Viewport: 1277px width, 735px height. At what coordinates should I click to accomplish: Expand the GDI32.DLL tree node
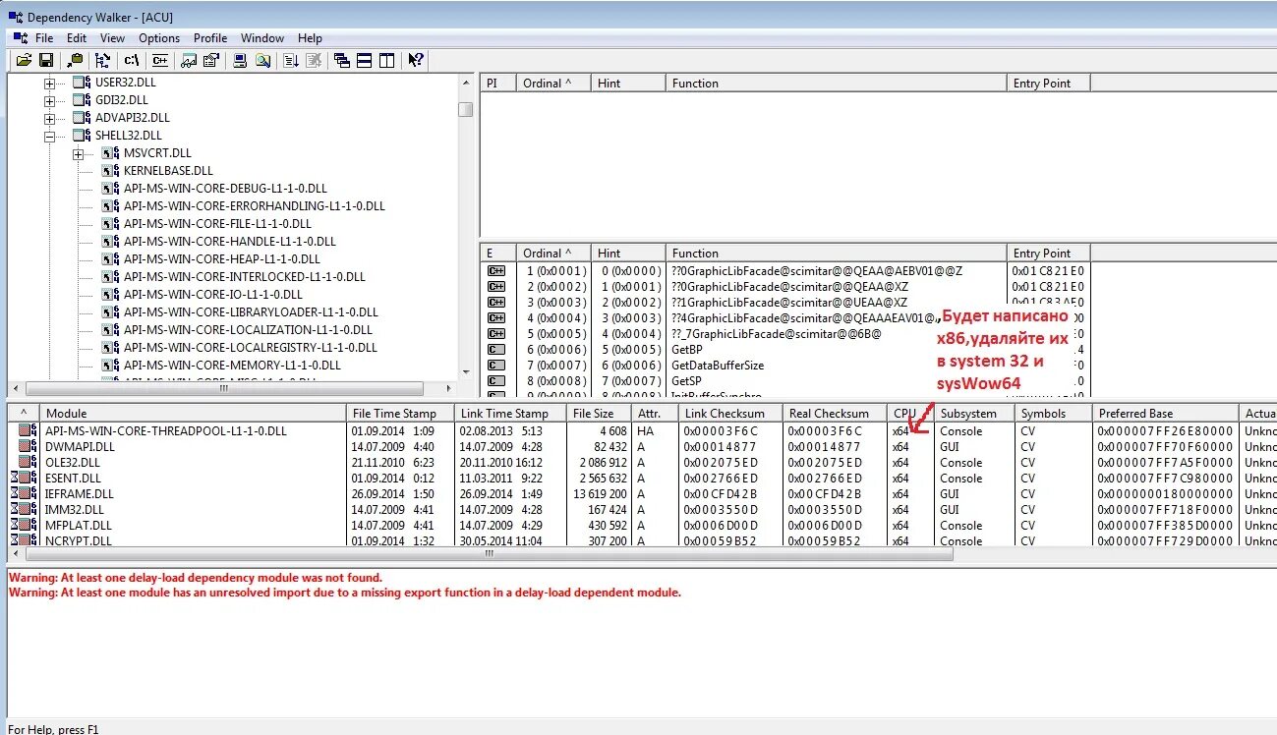(49, 100)
